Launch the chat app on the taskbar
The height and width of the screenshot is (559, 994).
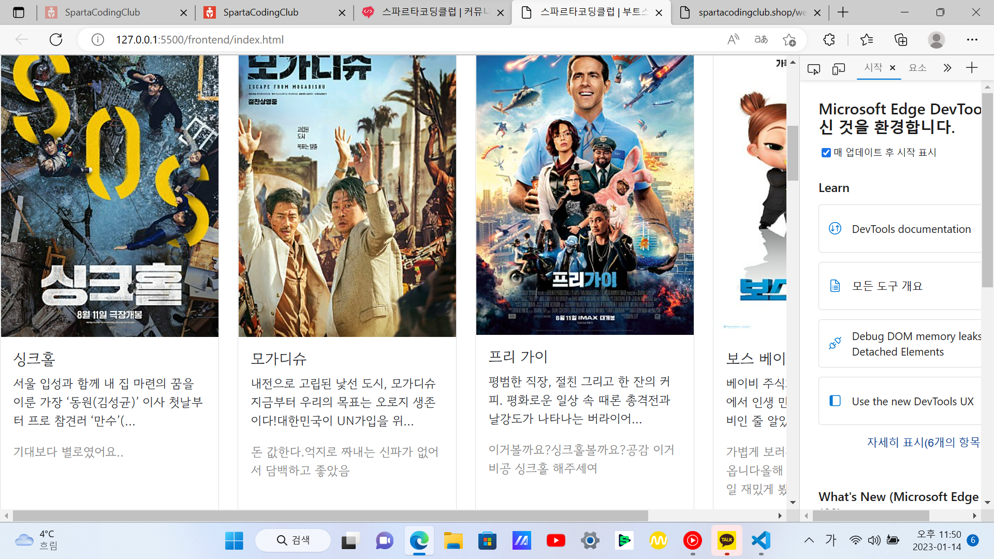tap(385, 541)
